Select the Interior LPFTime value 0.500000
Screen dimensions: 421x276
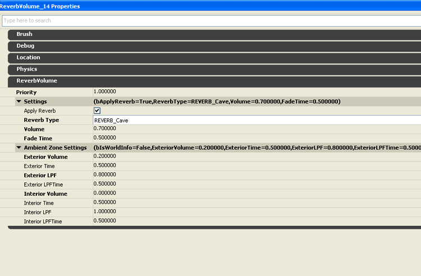105,221
